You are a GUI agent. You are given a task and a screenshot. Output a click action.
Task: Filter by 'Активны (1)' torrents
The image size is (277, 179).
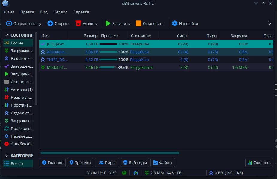click(x=18, y=89)
